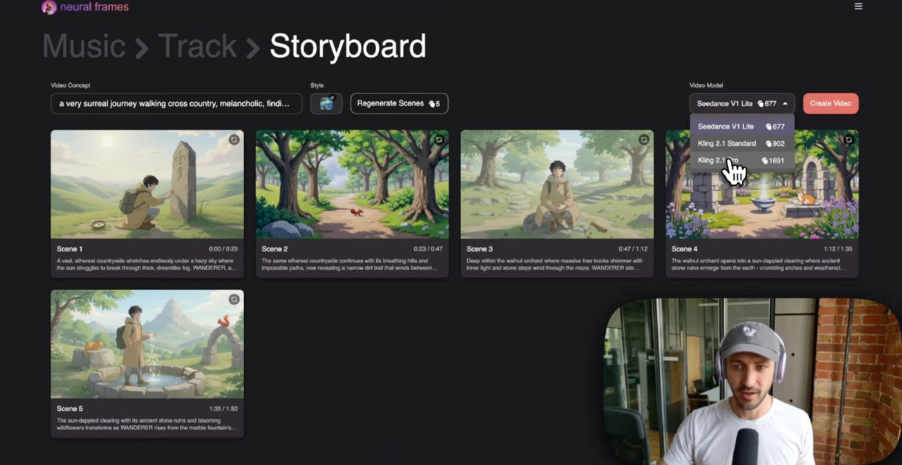Image resolution: width=902 pixels, height=465 pixels.
Task: Click the neural frames logo icon
Action: 49,7
